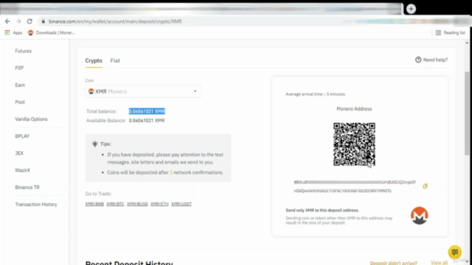This screenshot has height=265, width=472.
Task: Click the address bar URL
Action: coord(115,21)
